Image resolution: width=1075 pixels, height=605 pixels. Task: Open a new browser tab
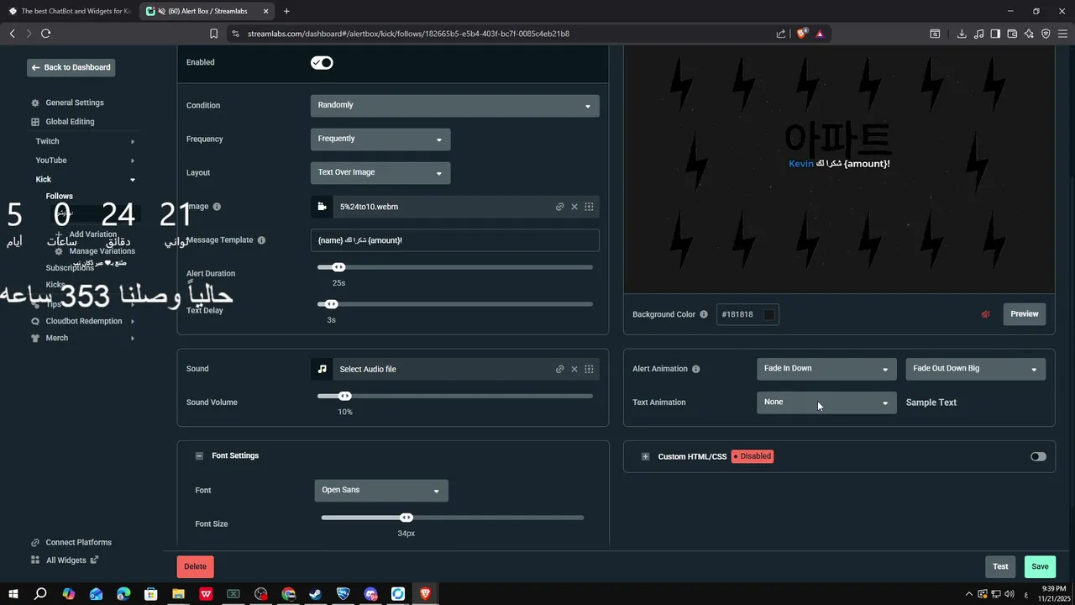click(286, 11)
